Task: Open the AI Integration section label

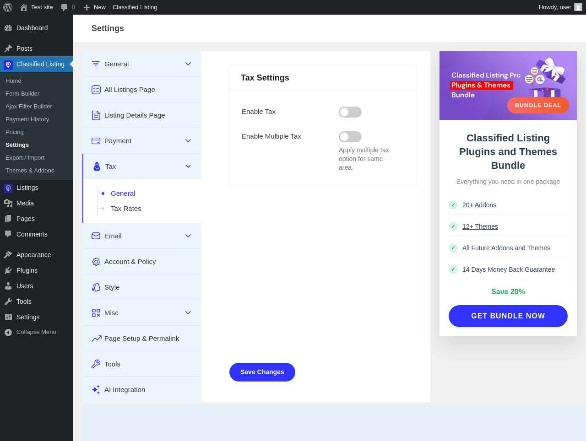Action: pos(125,390)
